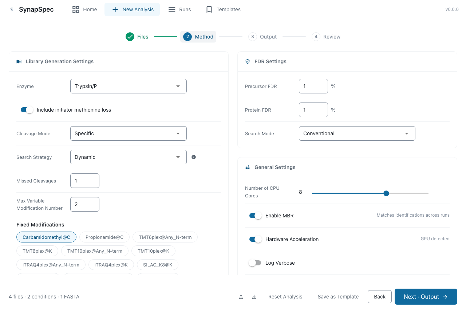Click the step 3 Output circle
This screenshot has width=466, height=309.
(x=253, y=37)
